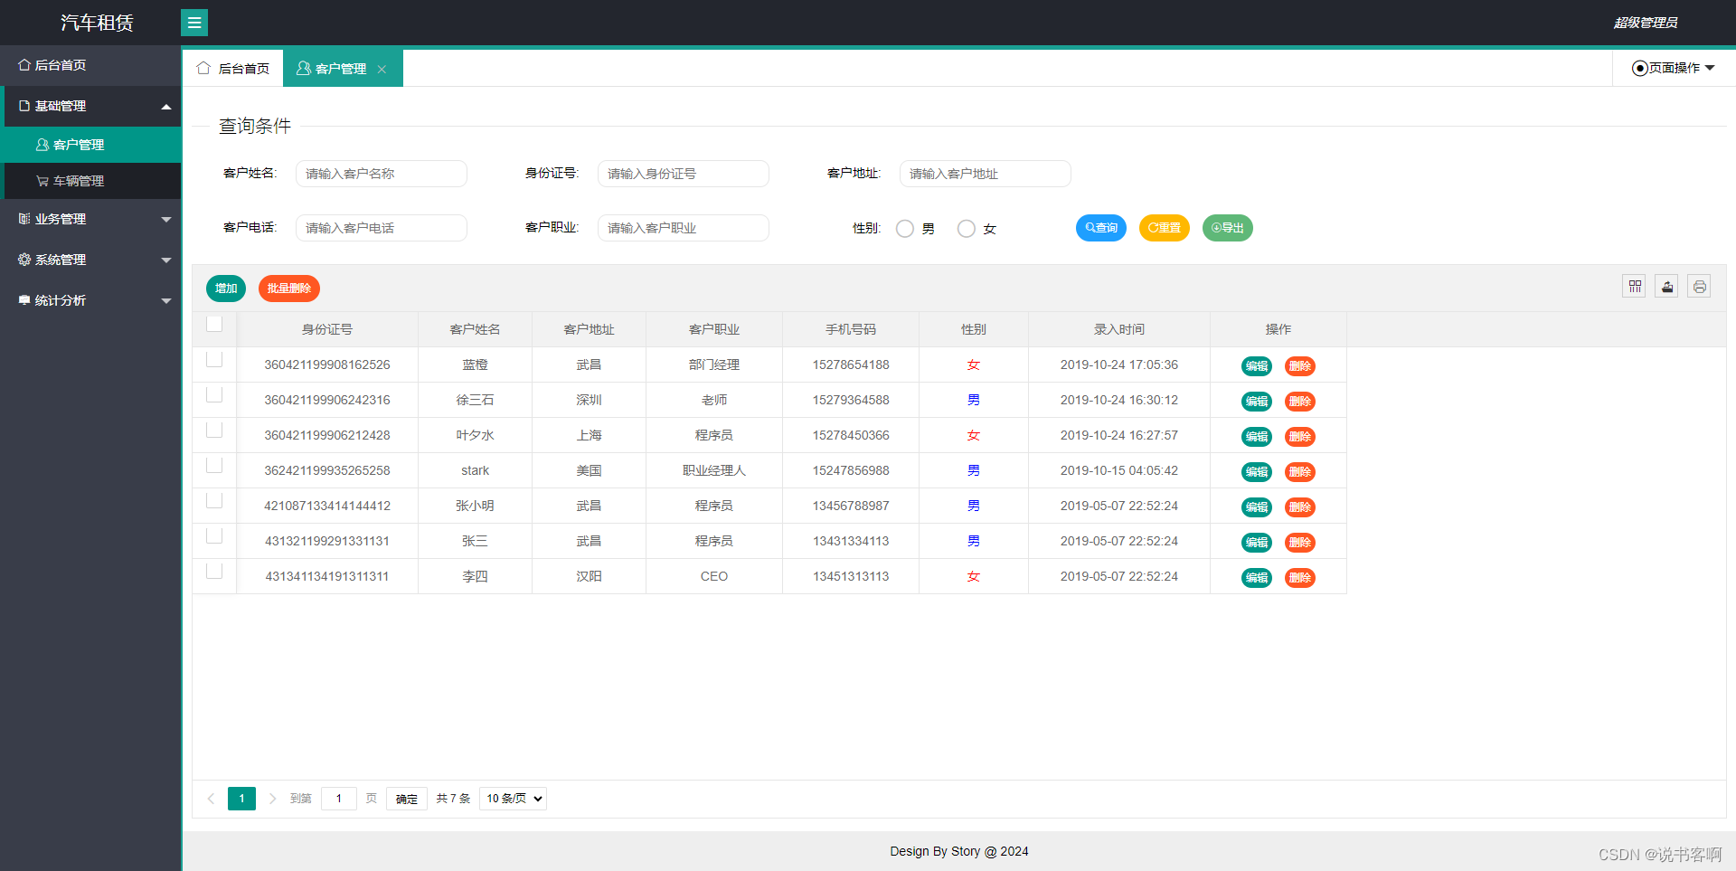Viewport: 1736px width, 871px height.
Task: Switch to the 后台首页 tab
Action: click(233, 69)
